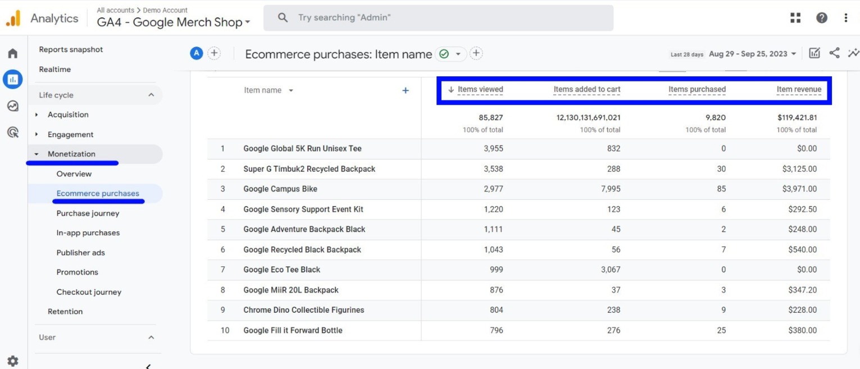
Task: Open the Publisher ads report
Action: click(80, 253)
